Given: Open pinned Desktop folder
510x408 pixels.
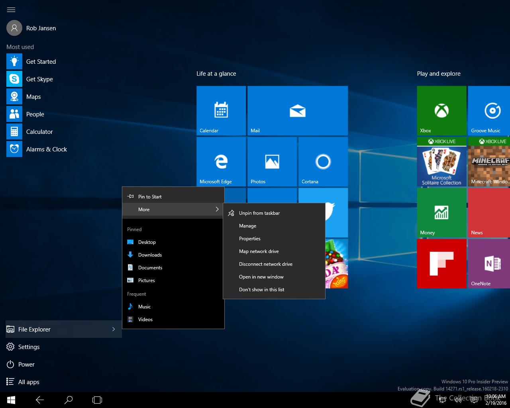Looking at the screenshot, I should (x=173, y=242).
